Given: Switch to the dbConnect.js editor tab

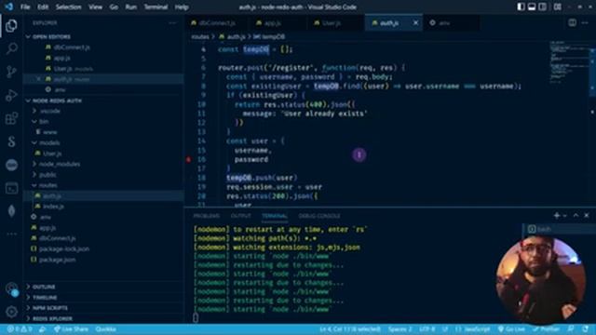Looking at the screenshot, I should point(217,22).
